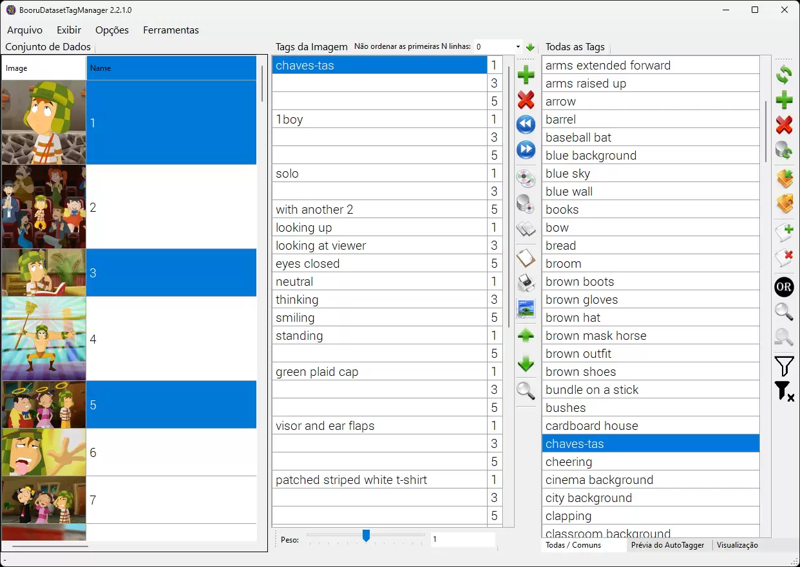Open the Ferramentas menu

171,30
